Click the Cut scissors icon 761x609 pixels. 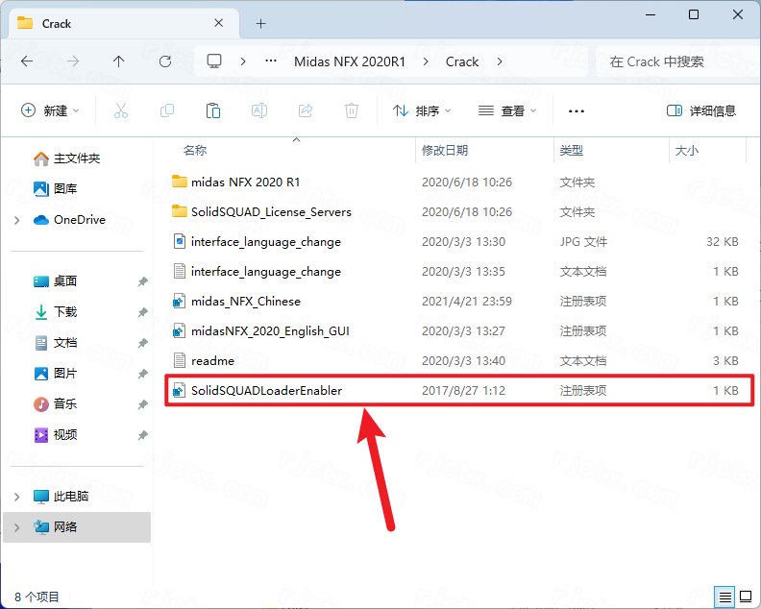(x=121, y=110)
